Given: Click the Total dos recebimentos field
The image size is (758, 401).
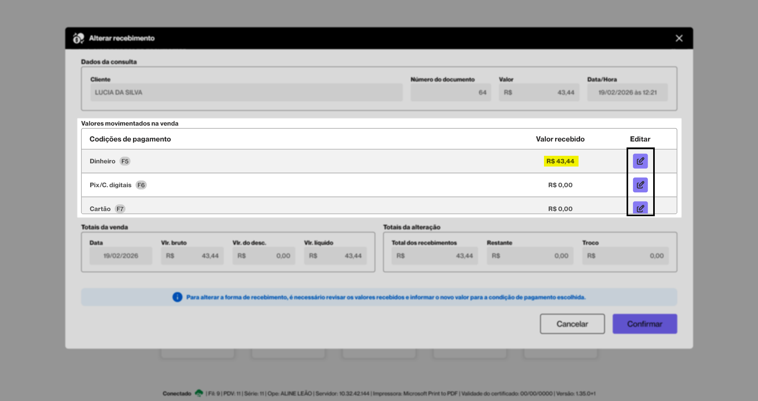Looking at the screenshot, I should coord(434,256).
